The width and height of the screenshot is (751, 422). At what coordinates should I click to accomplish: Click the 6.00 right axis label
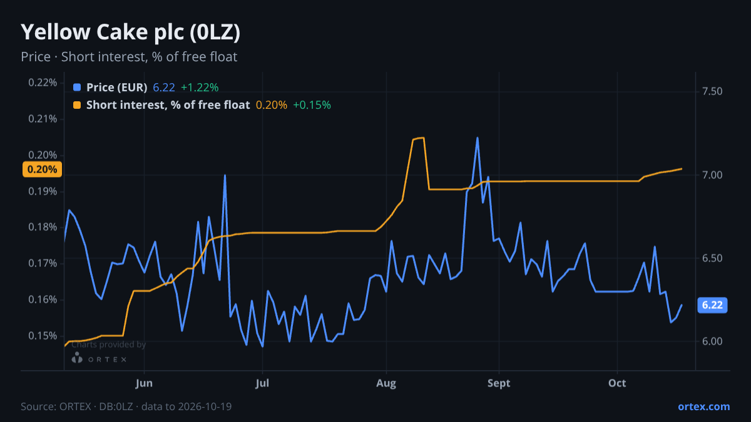tap(712, 341)
